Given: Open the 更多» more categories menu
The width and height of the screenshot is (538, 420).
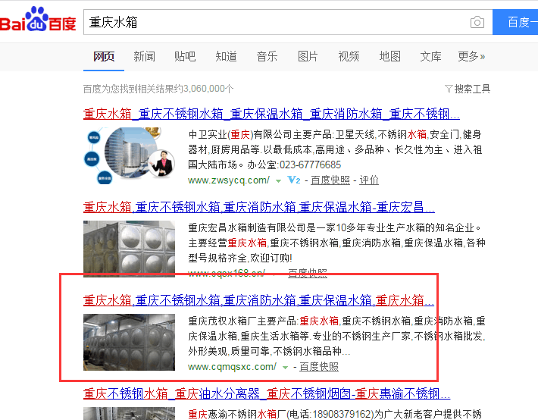Looking at the screenshot, I should pos(471,56).
